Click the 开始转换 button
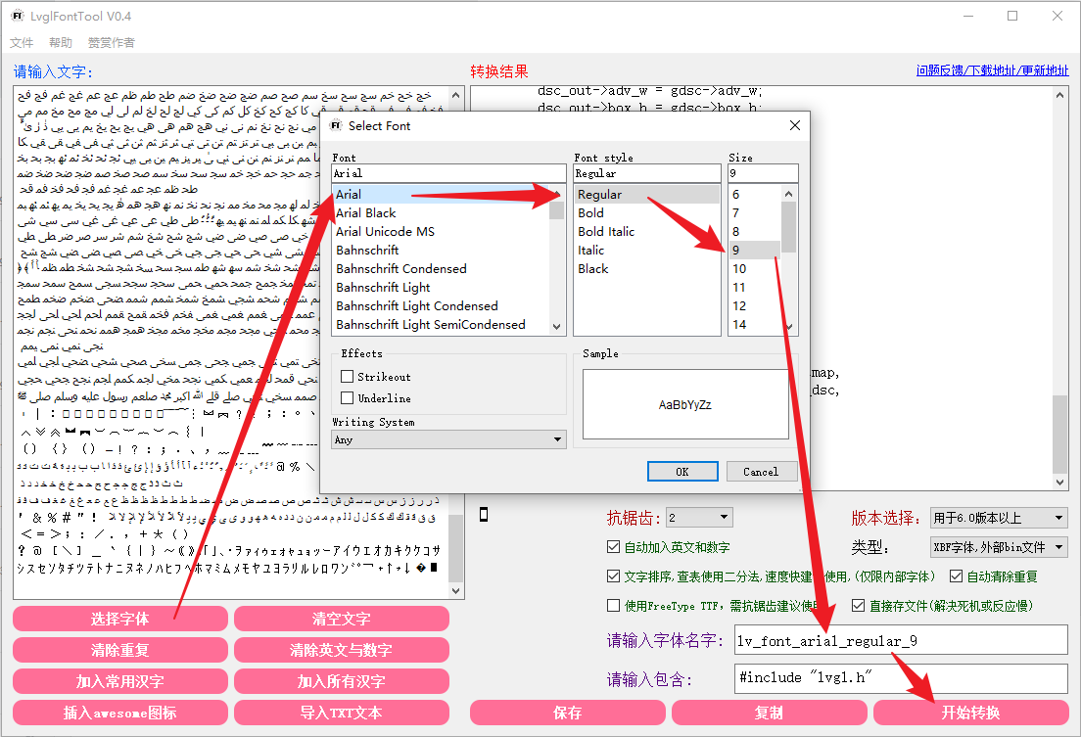Screen dimensions: 1081x737 (x=970, y=713)
